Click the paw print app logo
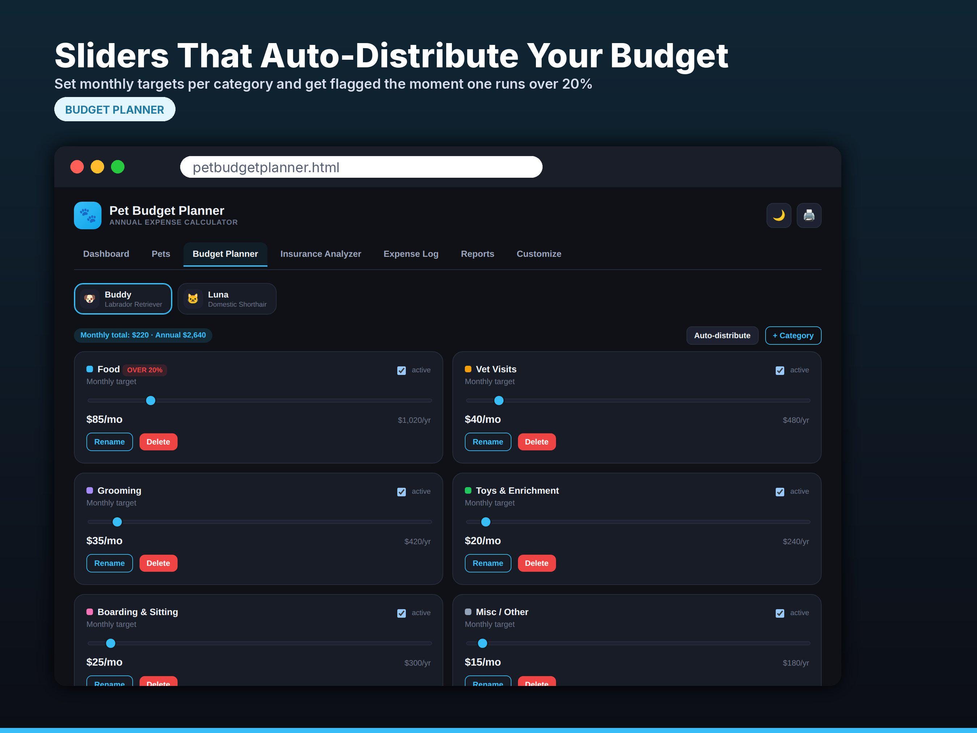 pos(88,215)
